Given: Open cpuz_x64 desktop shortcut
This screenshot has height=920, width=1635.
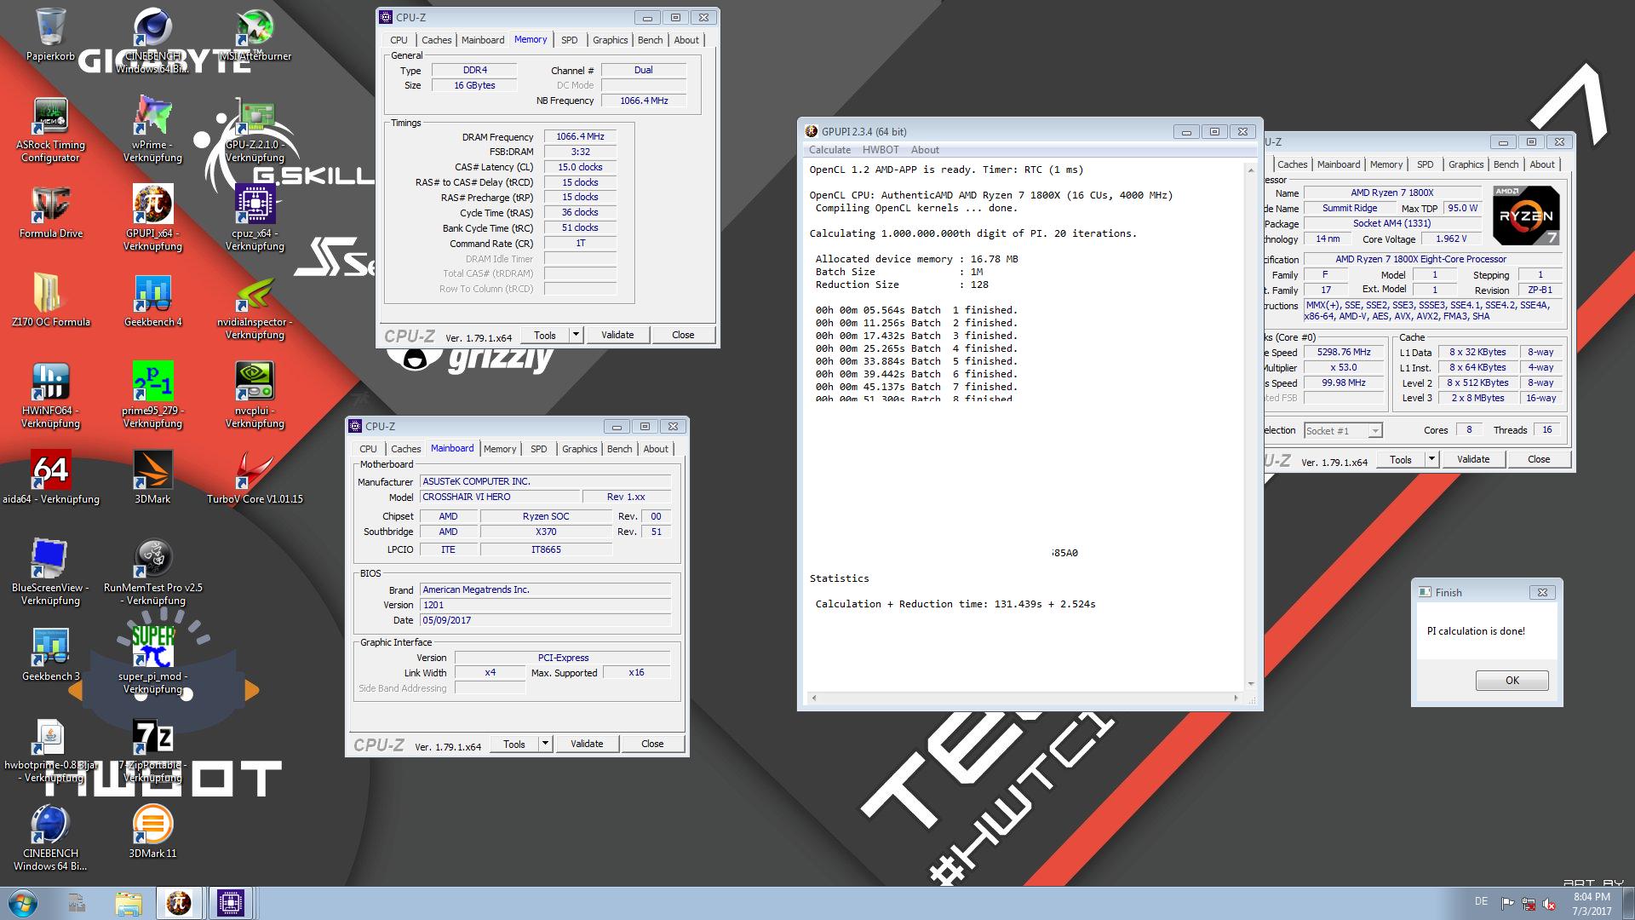Looking at the screenshot, I should click(x=255, y=218).
